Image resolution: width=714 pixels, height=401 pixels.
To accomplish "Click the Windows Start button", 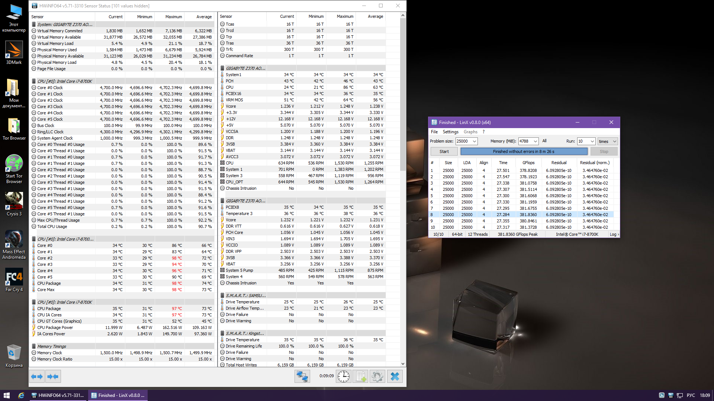I will 6,395.
